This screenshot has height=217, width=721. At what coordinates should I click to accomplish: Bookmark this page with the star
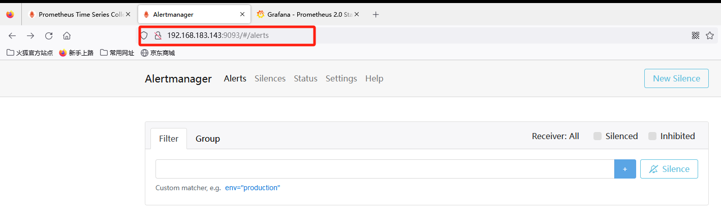coord(710,35)
